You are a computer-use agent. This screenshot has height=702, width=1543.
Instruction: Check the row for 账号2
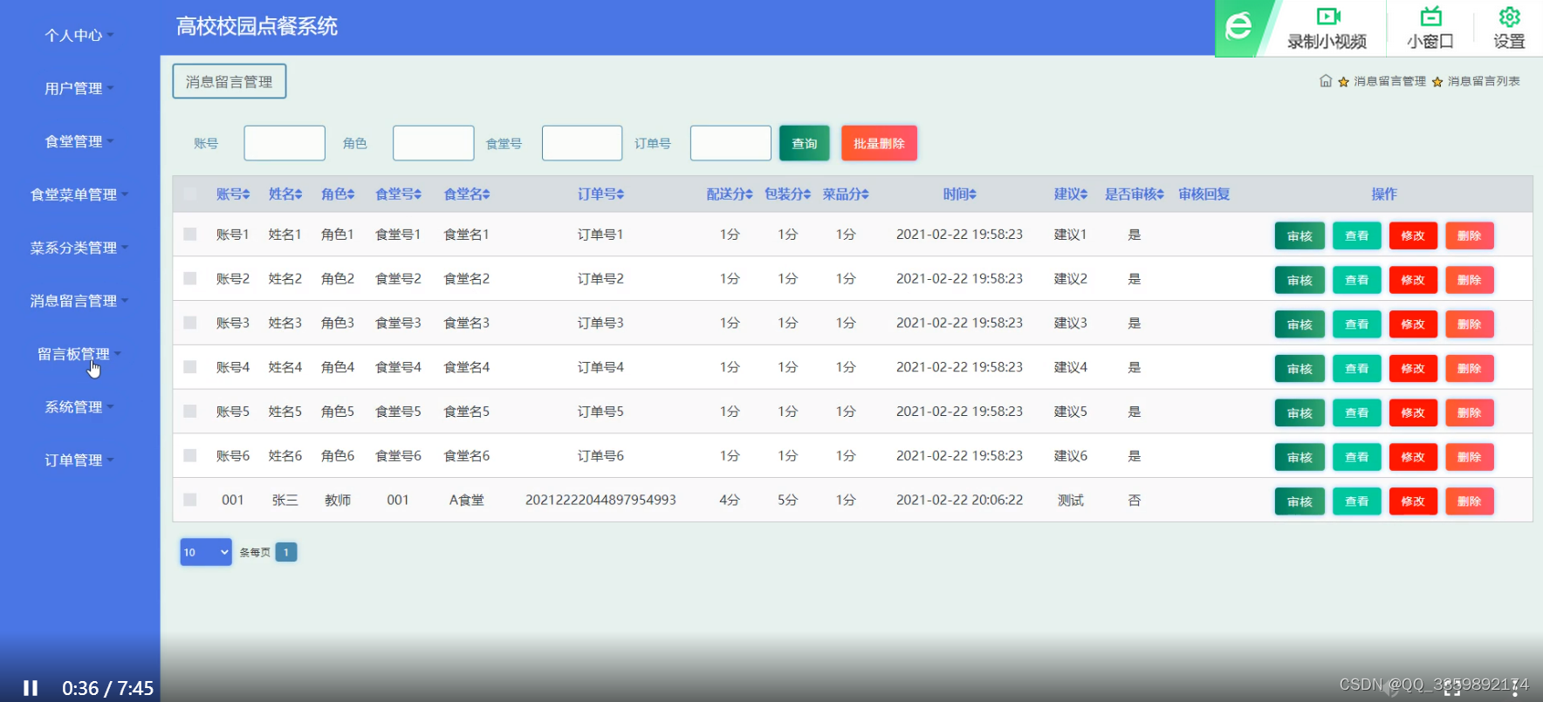coord(190,279)
